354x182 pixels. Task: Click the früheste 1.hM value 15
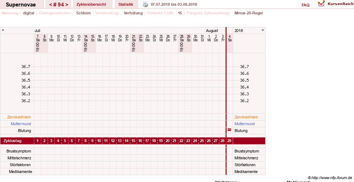pos(180,13)
